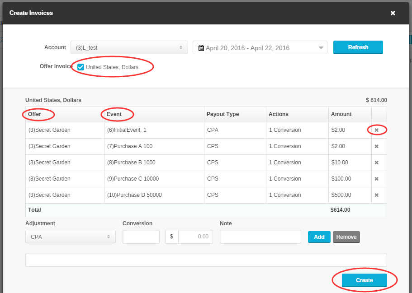Focus the Conversion count input field

tap(141, 237)
